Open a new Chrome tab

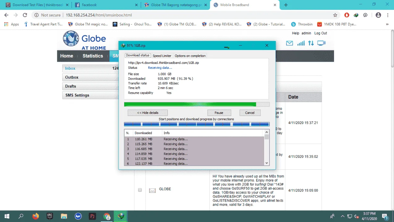pos(286,5)
